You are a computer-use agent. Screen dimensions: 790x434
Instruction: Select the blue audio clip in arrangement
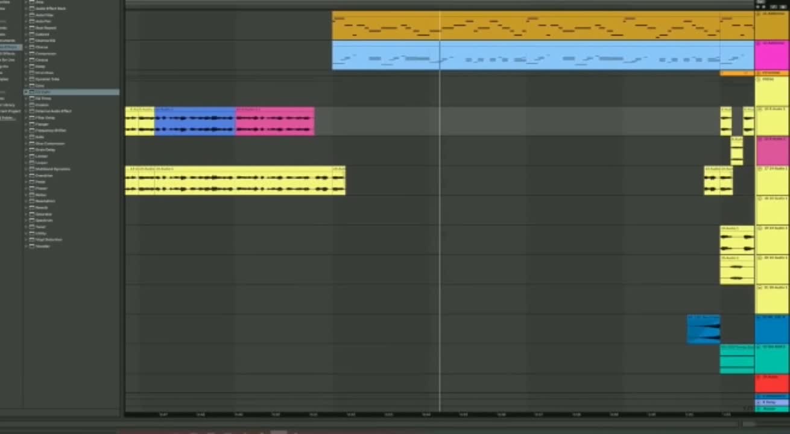tap(195, 121)
